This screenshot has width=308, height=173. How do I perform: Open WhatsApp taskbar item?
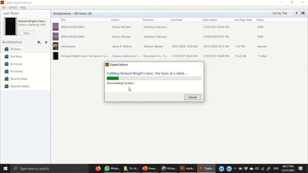point(112,169)
